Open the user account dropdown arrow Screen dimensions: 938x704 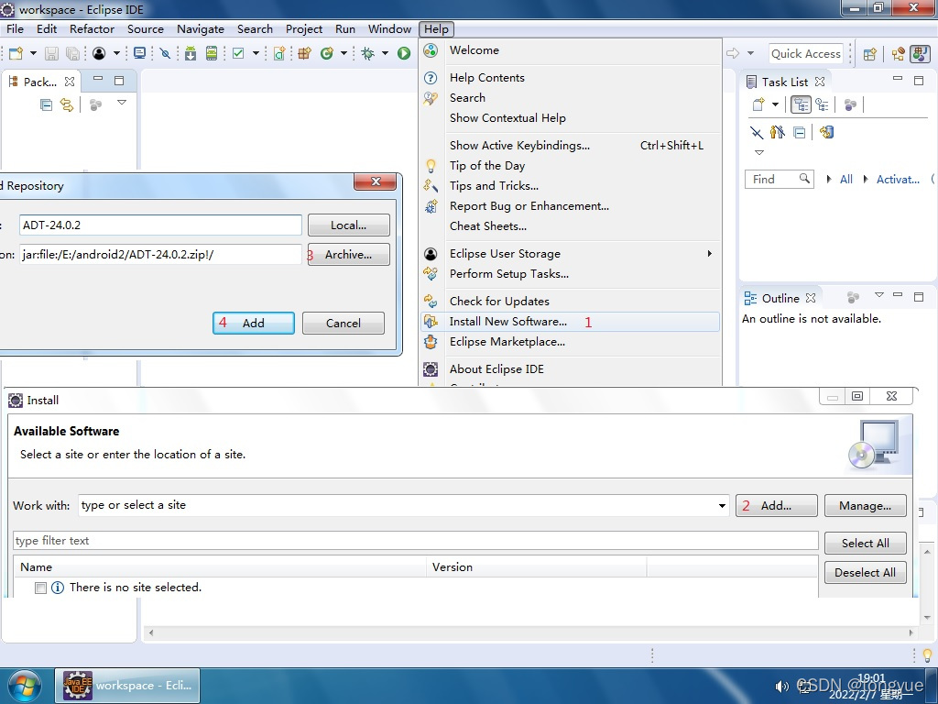116,53
